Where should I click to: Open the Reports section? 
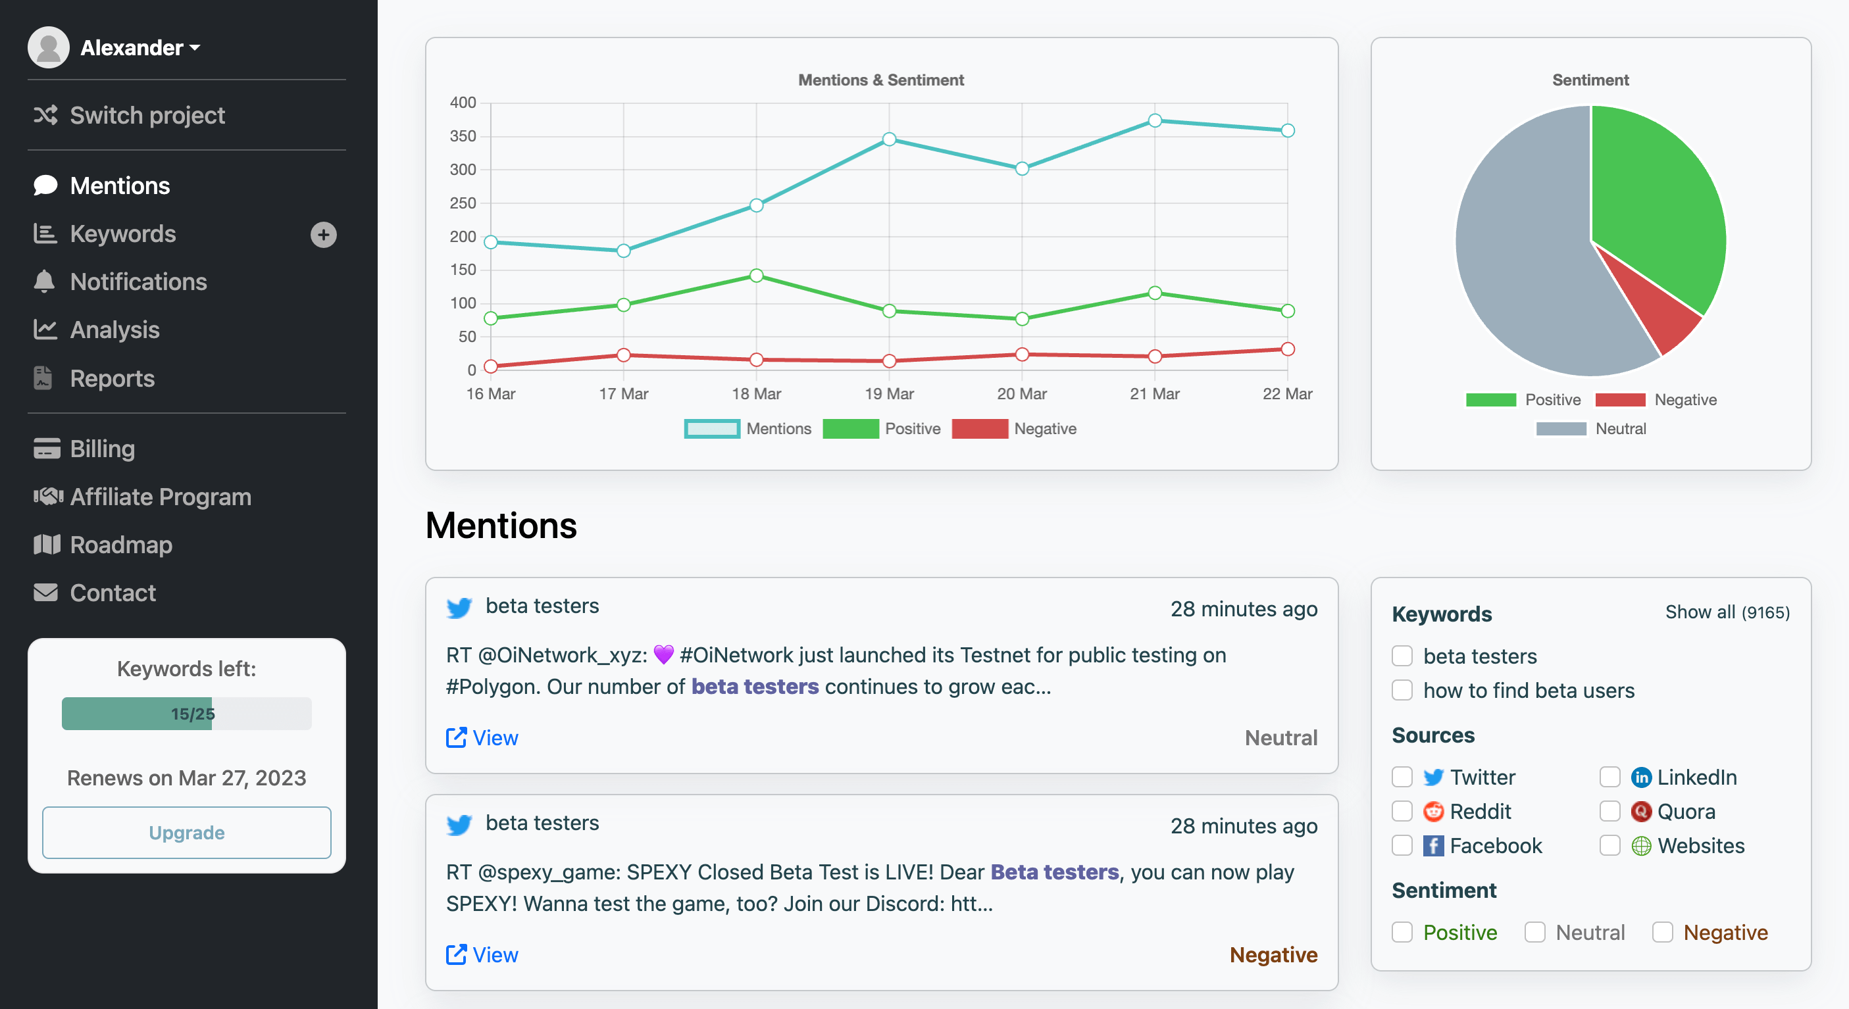point(112,378)
